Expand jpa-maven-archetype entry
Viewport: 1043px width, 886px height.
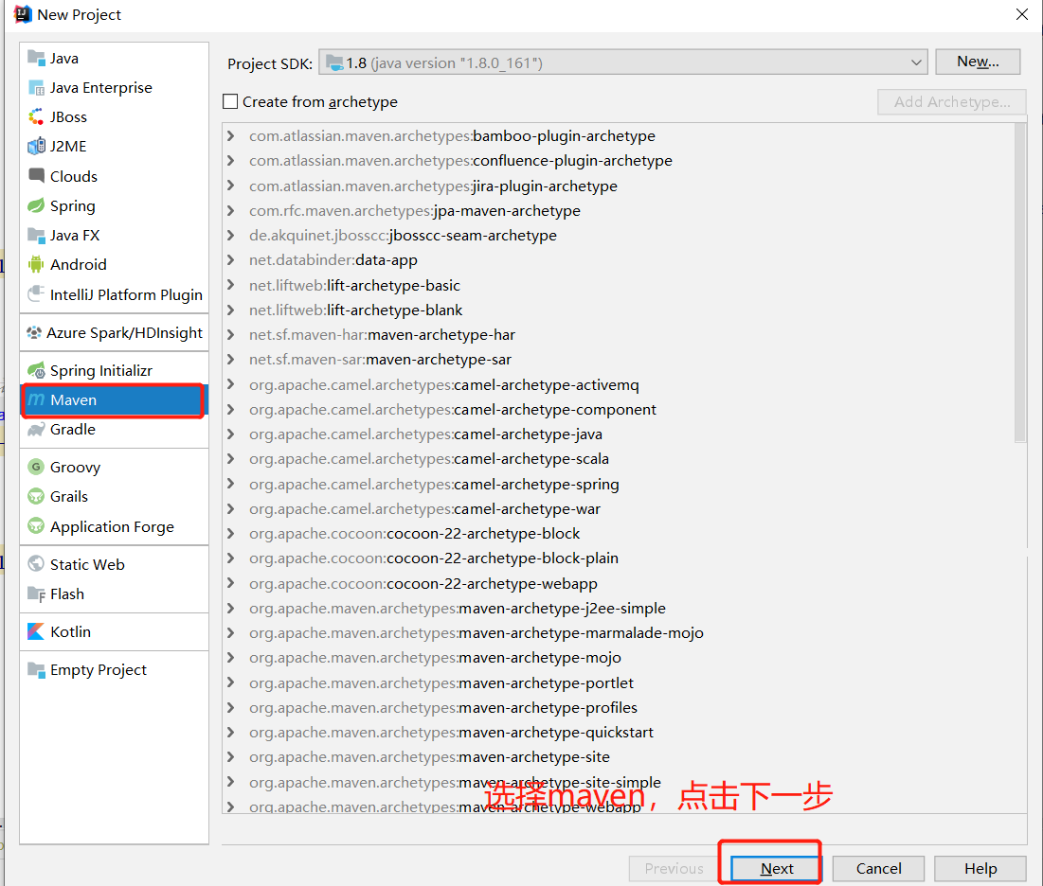231,210
